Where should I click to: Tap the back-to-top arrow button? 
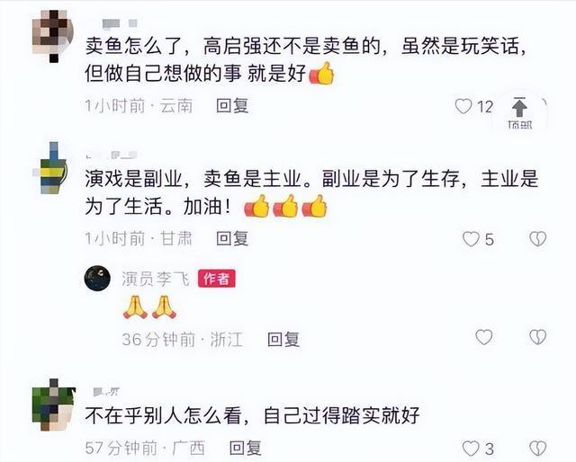(519, 112)
